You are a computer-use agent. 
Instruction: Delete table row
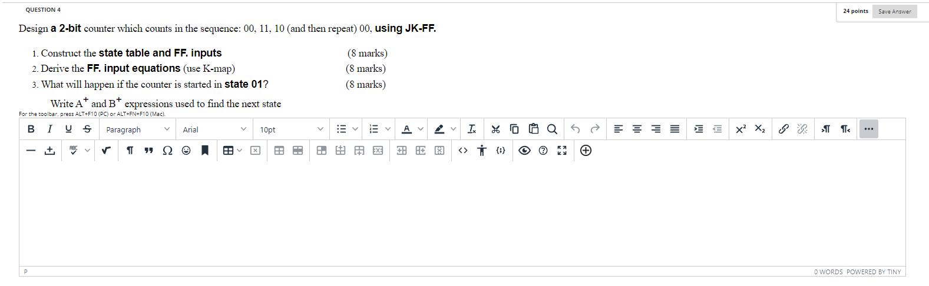(x=378, y=151)
